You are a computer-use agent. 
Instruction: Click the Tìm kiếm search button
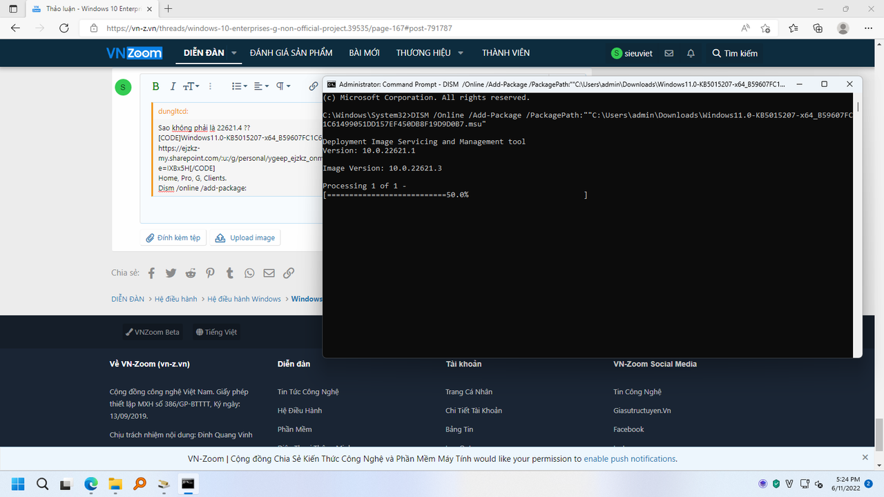735,53
